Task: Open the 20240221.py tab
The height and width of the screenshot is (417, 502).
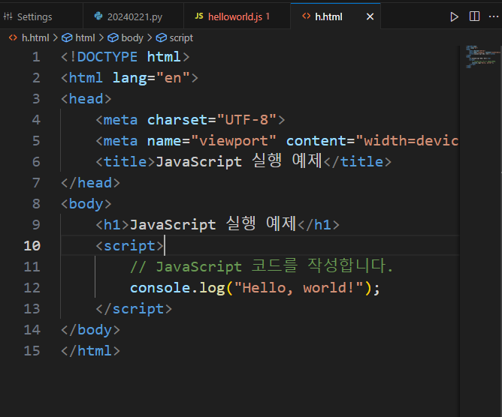Action: (133, 16)
